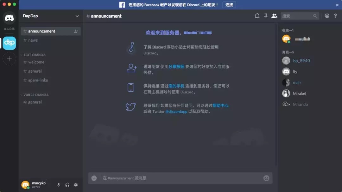Click the Twitter bird icon
Screen dimensions: 342x192
(x=131, y=107)
